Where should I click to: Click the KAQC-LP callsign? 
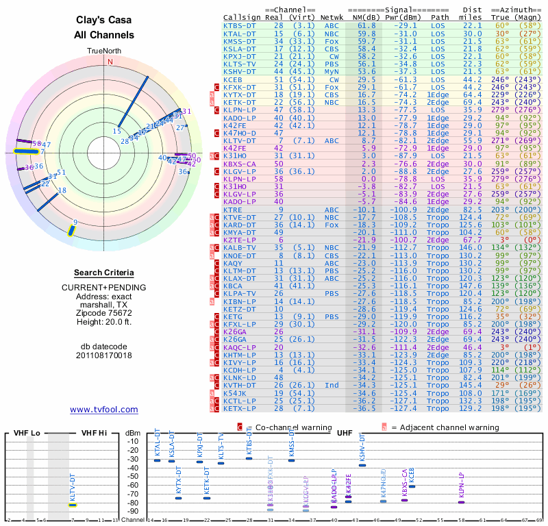(240, 347)
